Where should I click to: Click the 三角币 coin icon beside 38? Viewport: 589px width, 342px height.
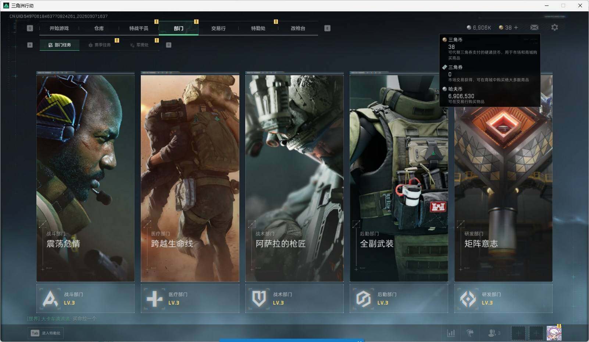click(501, 28)
